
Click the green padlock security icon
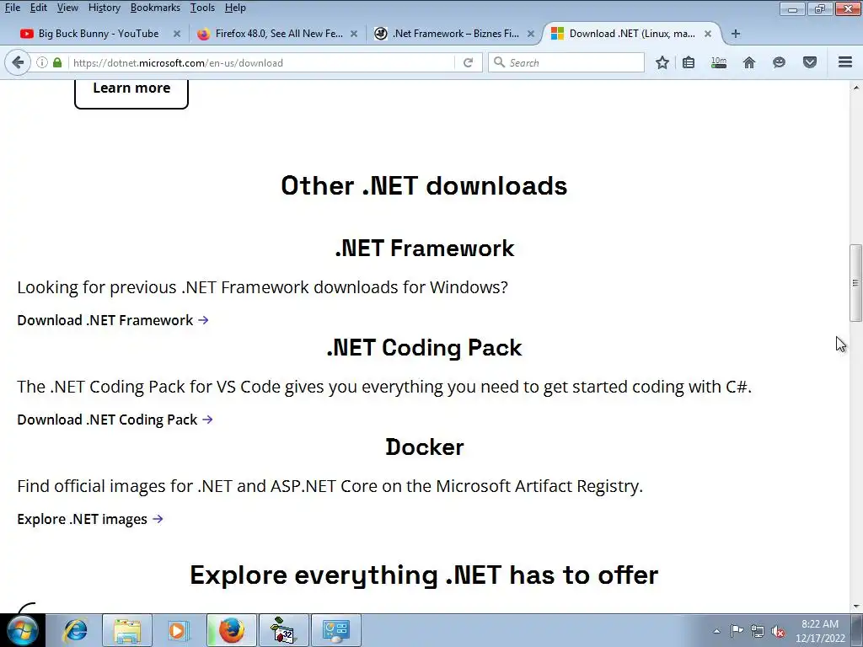tap(57, 62)
